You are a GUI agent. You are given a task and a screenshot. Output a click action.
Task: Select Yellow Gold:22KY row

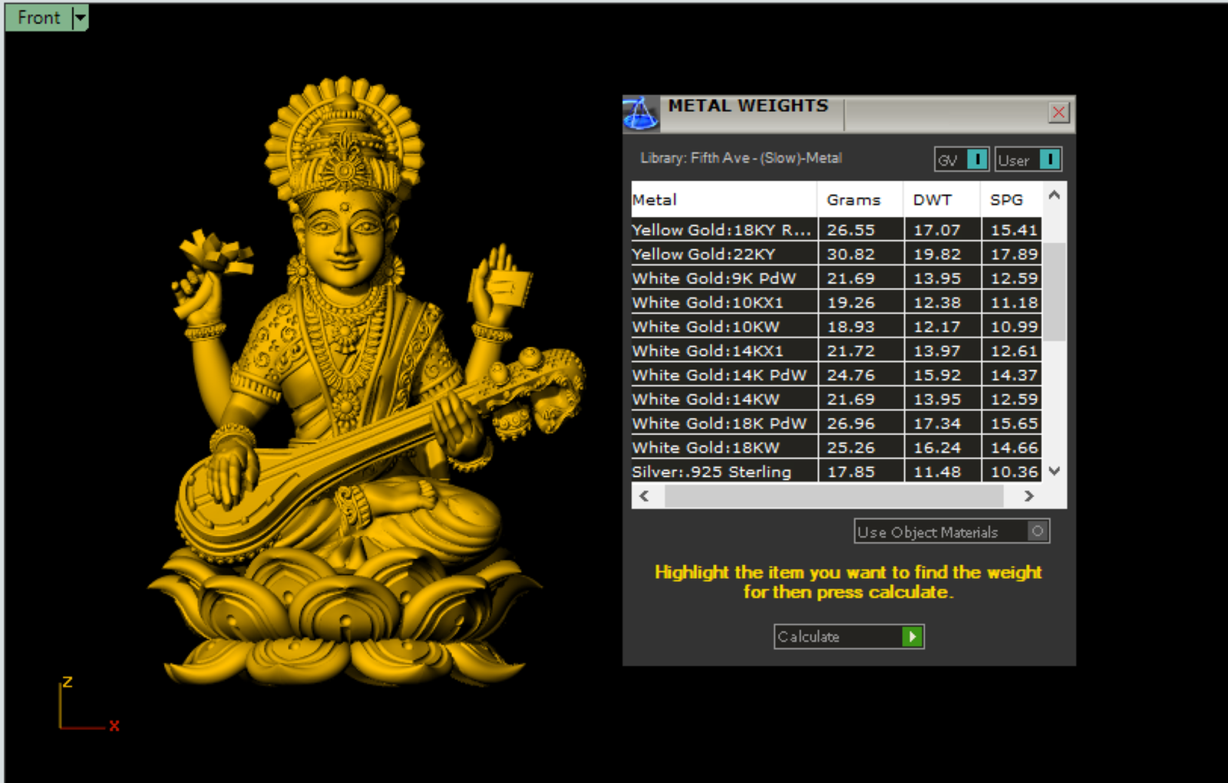coord(704,254)
